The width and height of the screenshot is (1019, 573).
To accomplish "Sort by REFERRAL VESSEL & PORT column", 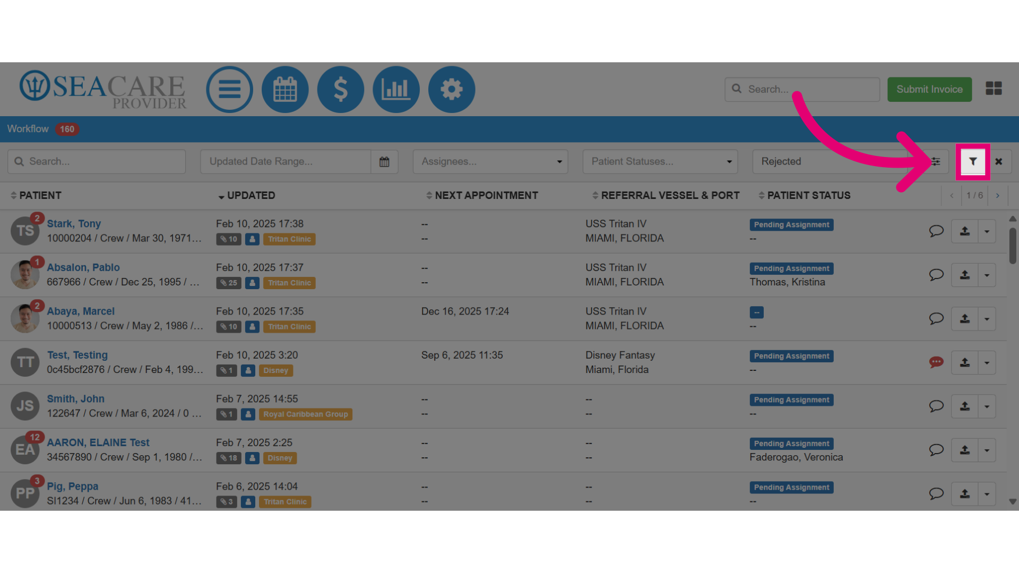I will coord(666,195).
